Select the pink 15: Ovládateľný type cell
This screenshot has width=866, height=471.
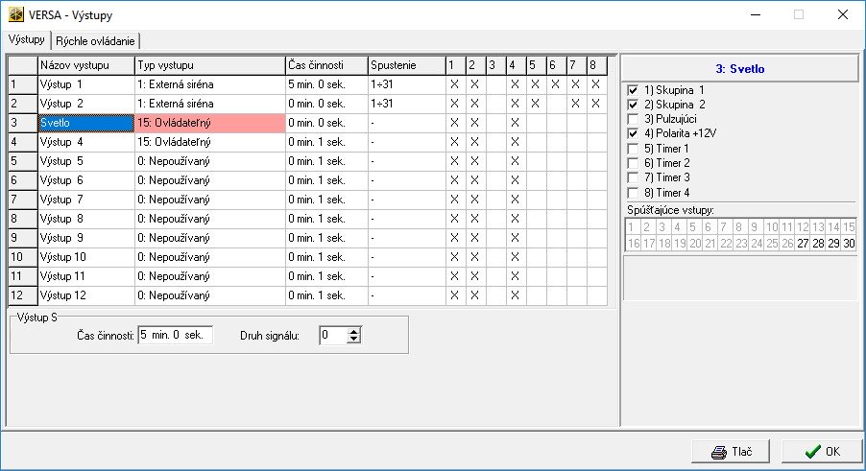209,123
